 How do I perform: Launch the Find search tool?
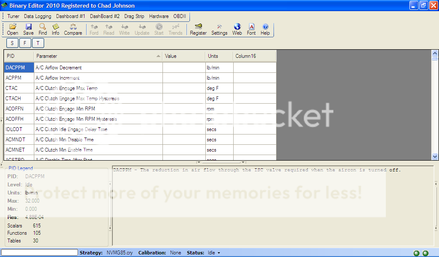click(x=42, y=30)
